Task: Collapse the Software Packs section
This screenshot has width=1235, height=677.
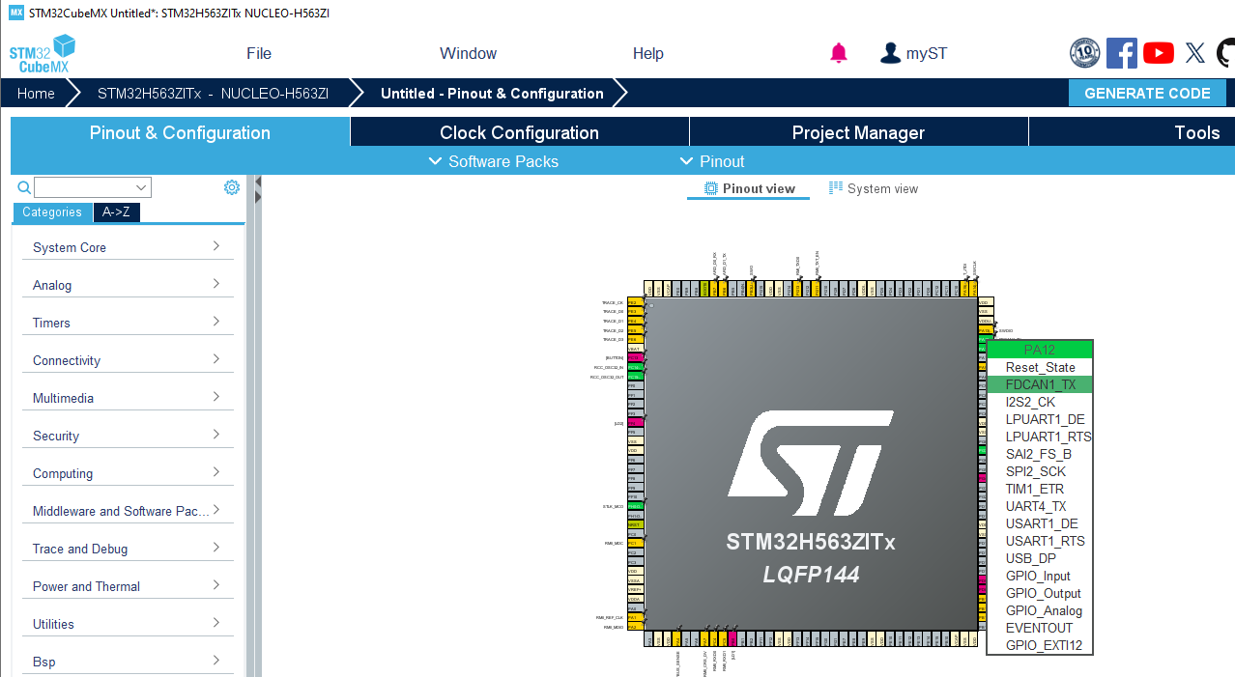Action: tap(493, 161)
